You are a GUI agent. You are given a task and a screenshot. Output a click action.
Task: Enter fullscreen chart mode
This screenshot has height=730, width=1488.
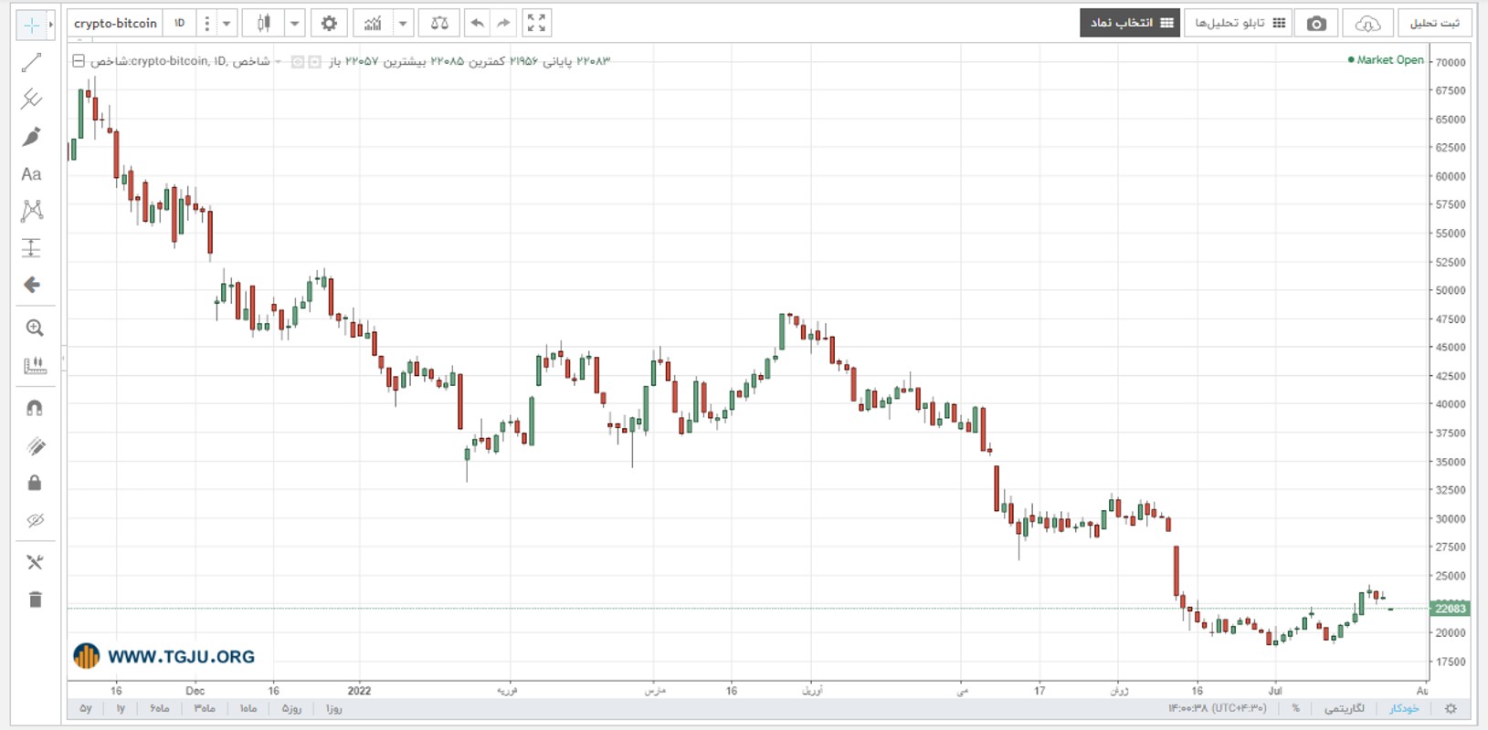pyautogui.click(x=537, y=23)
